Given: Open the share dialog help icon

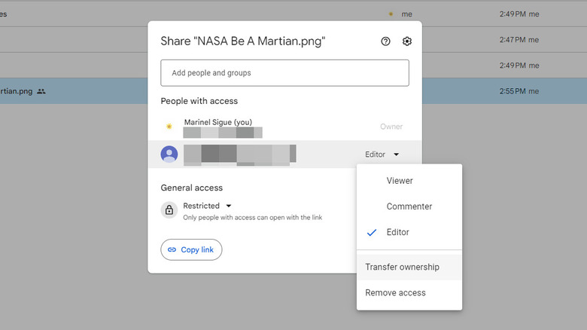Looking at the screenshot, I should point(386,41).
